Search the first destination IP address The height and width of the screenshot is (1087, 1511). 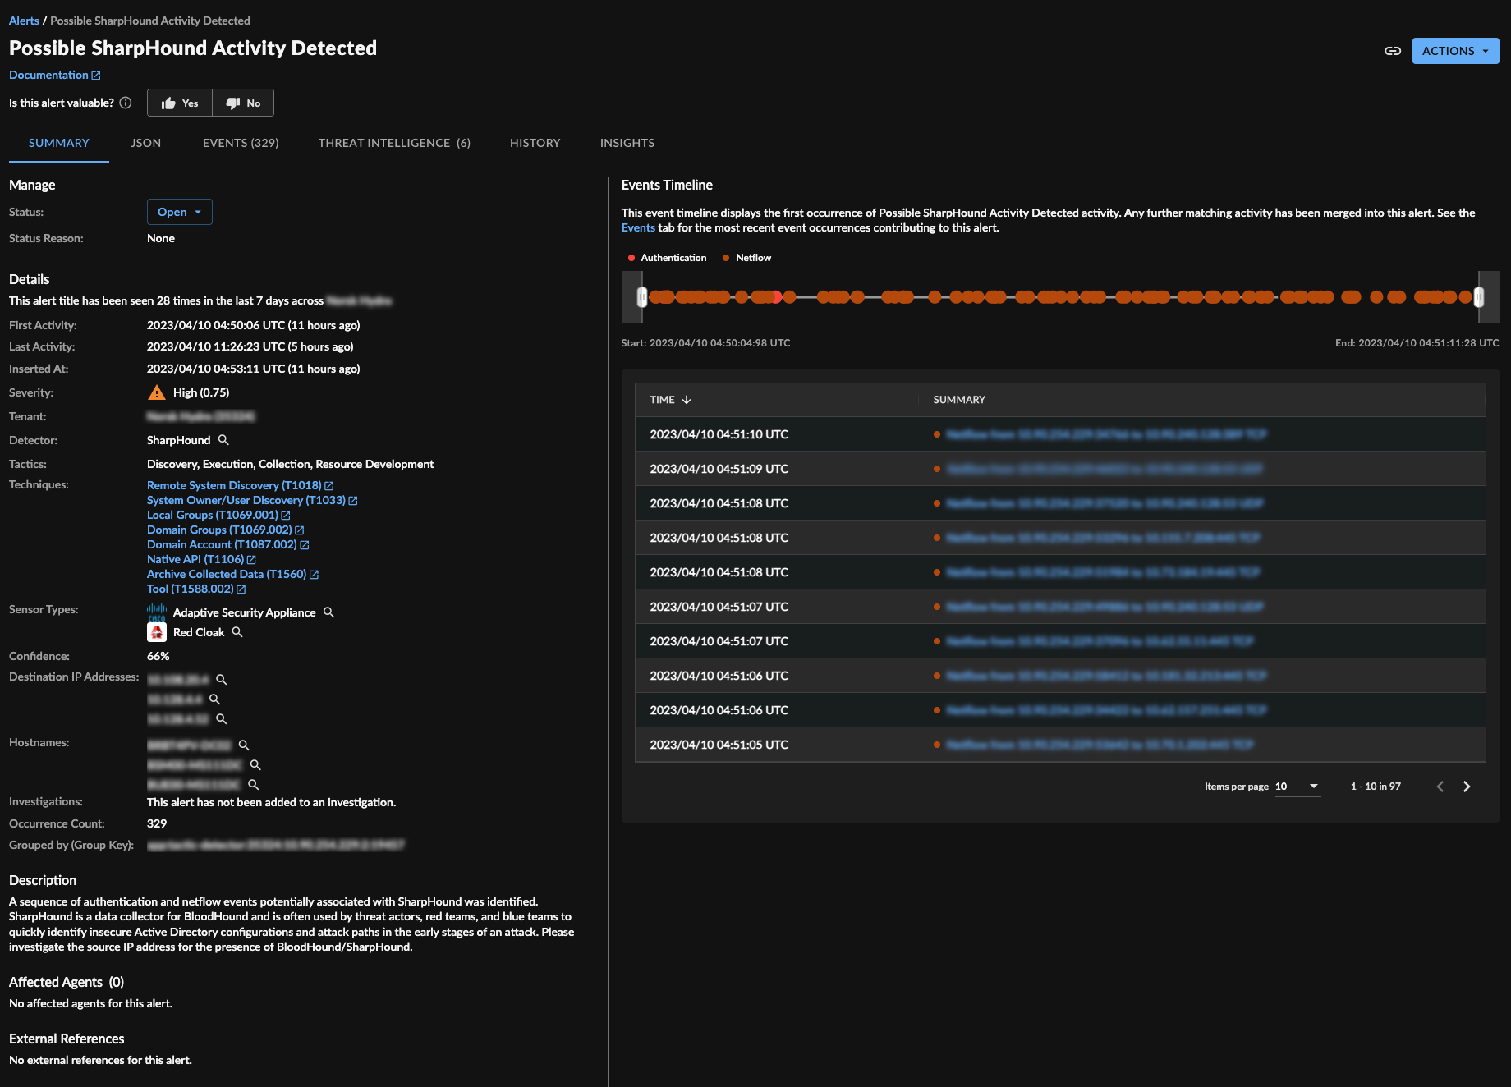(222, 680)
